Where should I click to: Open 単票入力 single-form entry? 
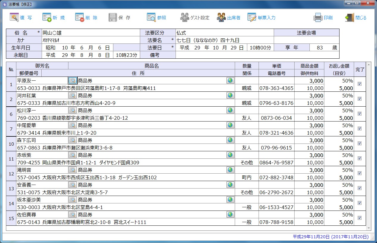(252, 18)
